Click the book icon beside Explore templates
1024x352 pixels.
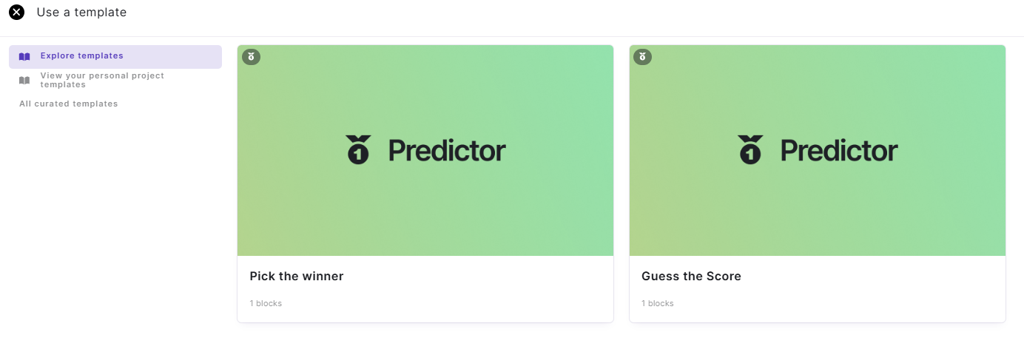24,56
